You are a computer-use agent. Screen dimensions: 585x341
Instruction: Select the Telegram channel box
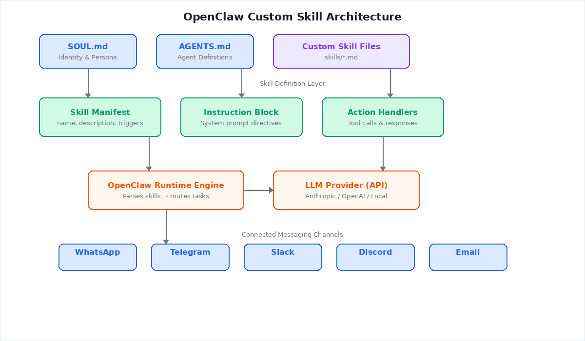190,257
